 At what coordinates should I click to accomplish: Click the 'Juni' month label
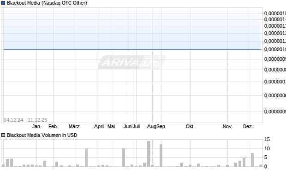(128, 126)
